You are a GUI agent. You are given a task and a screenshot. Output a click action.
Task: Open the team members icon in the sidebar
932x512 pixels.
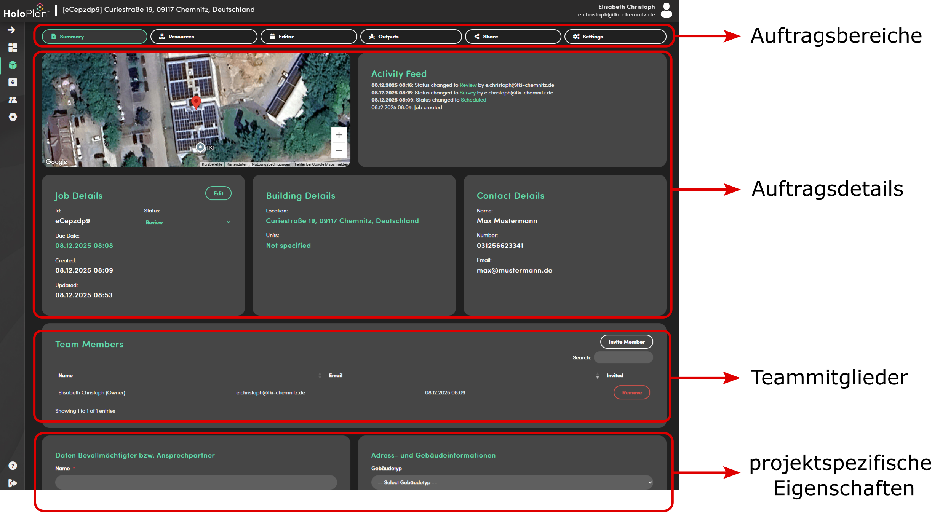[13, 100]
